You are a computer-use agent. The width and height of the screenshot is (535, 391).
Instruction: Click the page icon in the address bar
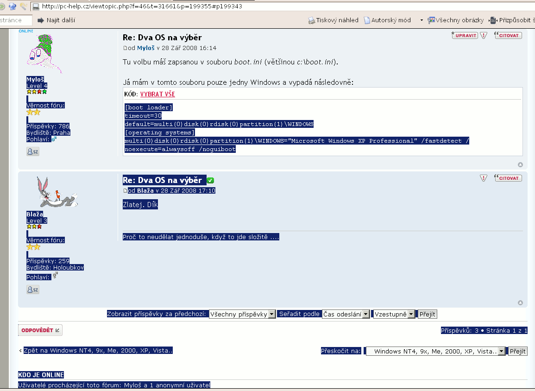tap(36, 6)
